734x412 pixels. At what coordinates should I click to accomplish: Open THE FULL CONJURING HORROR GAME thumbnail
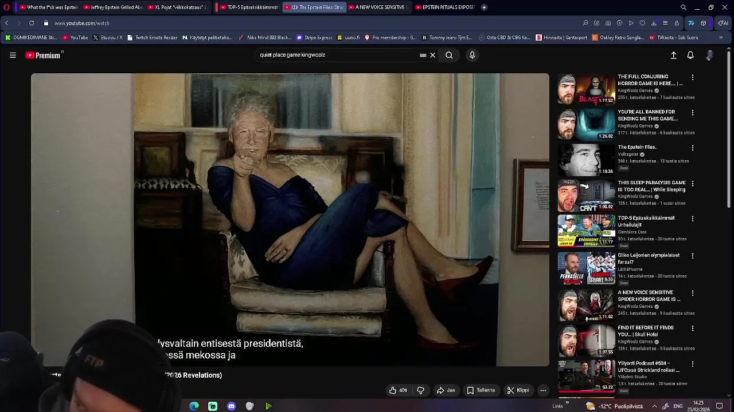[x=586, y=89]
